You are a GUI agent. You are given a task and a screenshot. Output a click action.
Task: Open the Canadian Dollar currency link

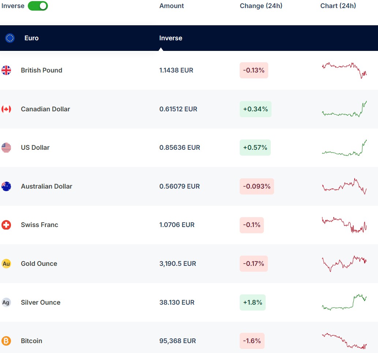coord(45,109)
